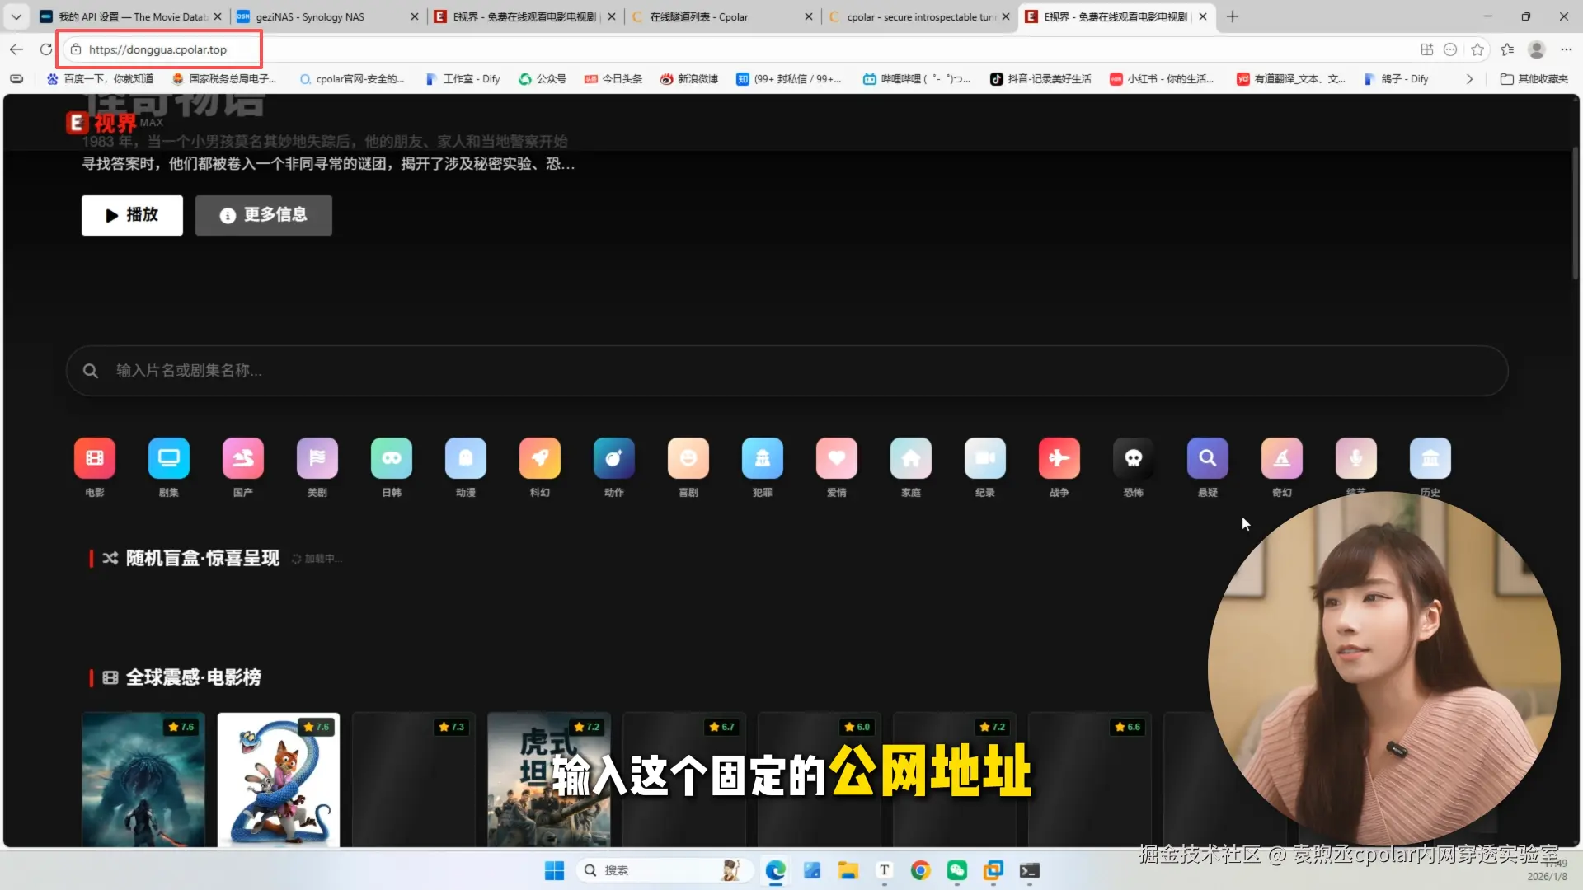Open the 电影 (movies) category icon

(95, 458)
